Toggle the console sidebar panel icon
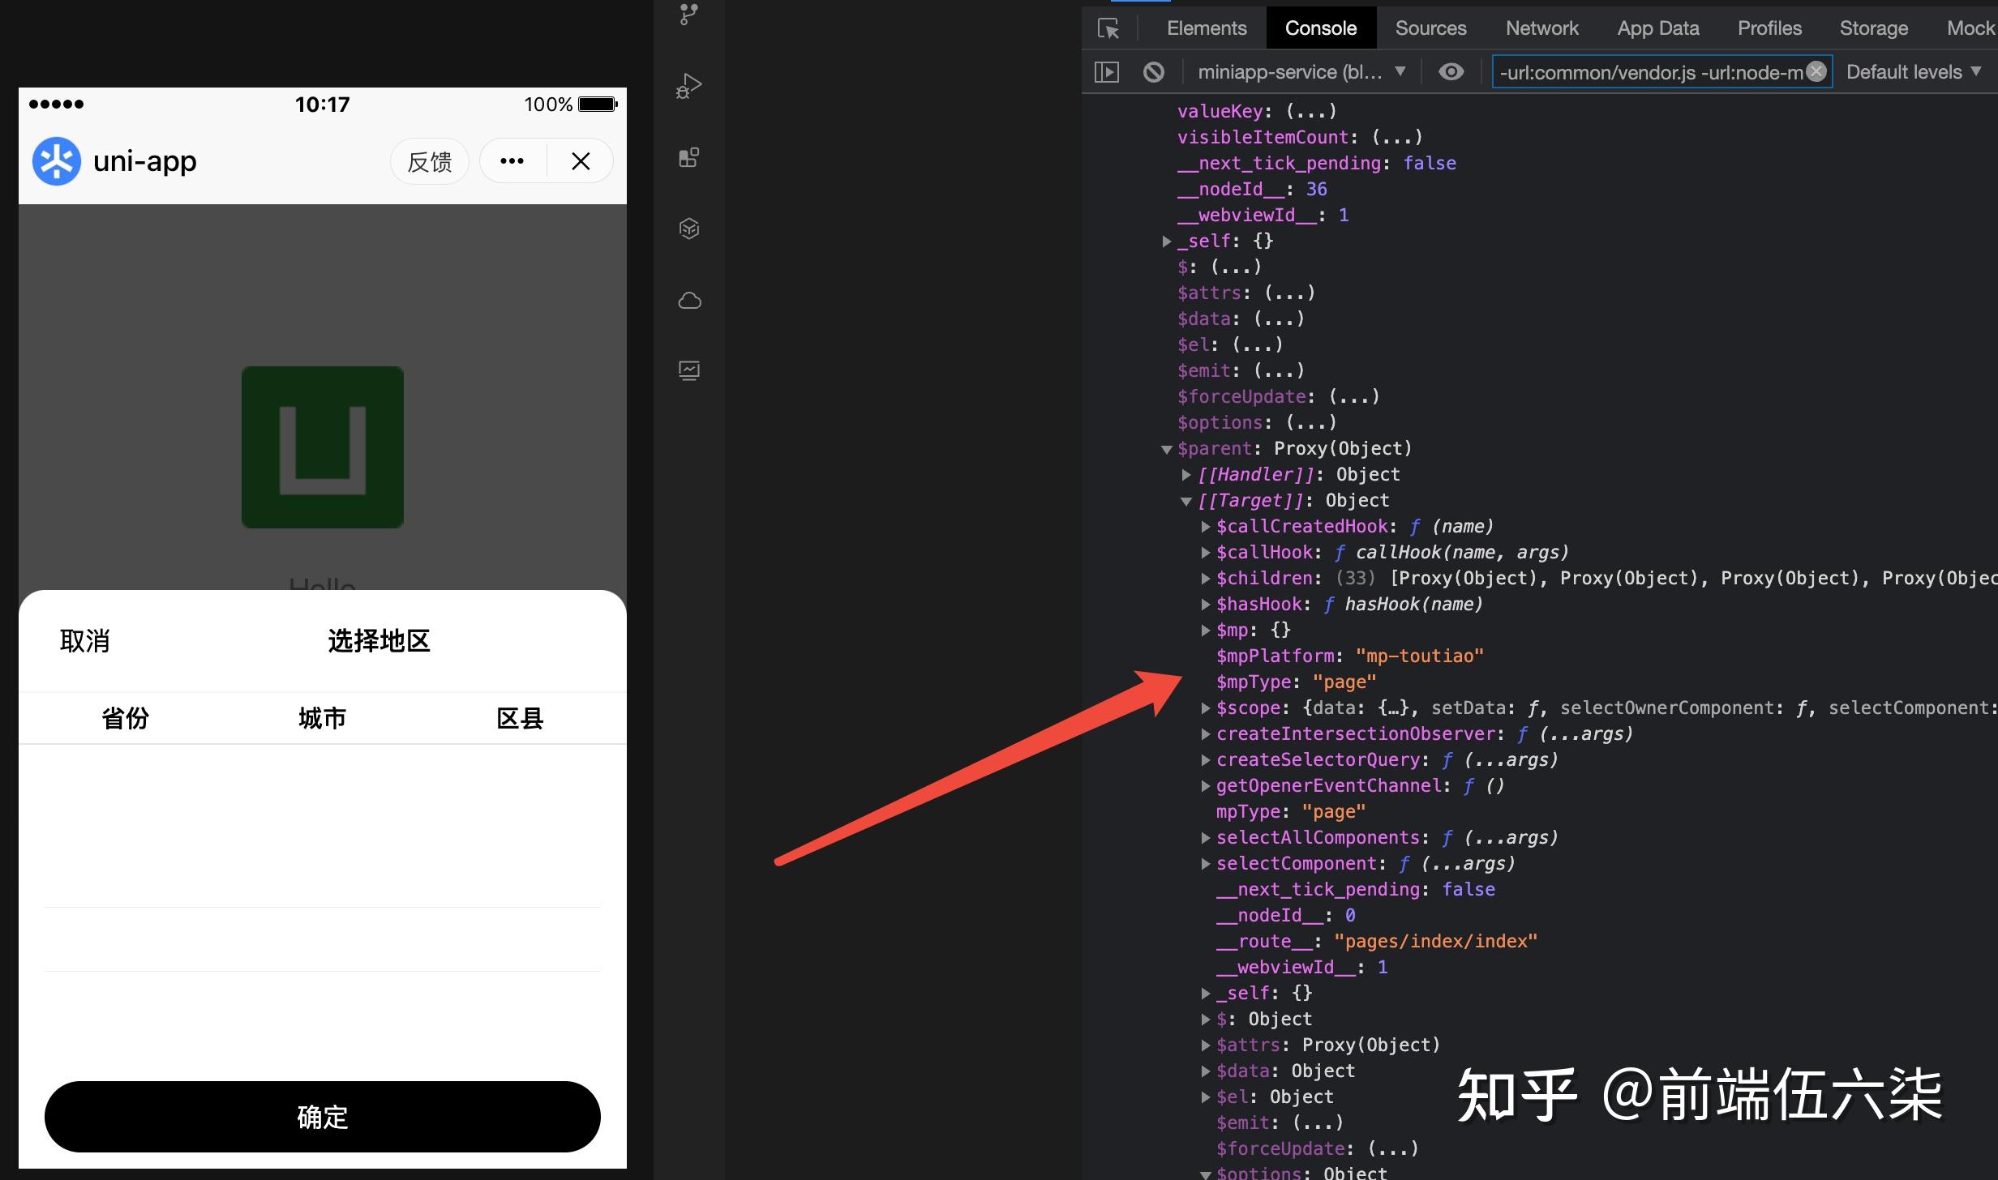The height and width of the screenshot is (1180, 1998). 1107,72
